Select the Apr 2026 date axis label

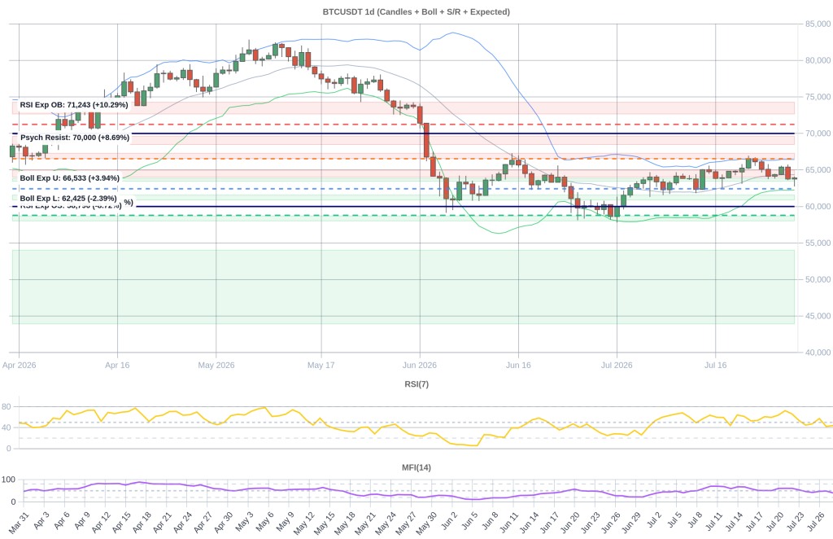(20, 366)
